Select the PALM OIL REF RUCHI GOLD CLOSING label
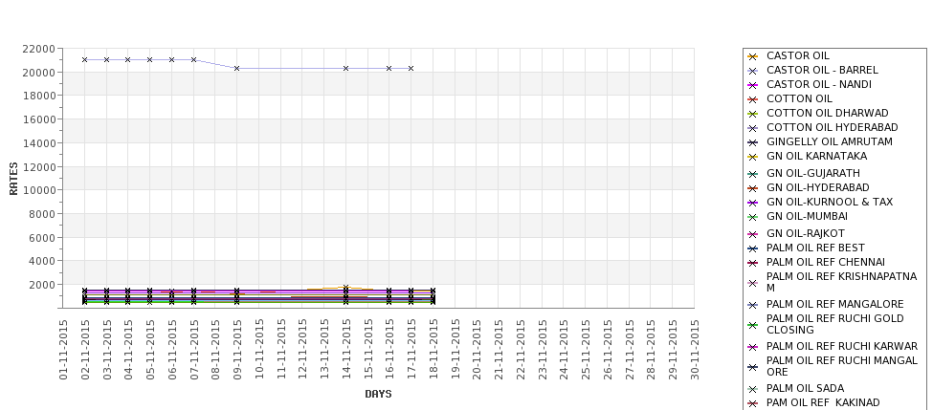This screenshot has height=410, width=933. point(834,324)
